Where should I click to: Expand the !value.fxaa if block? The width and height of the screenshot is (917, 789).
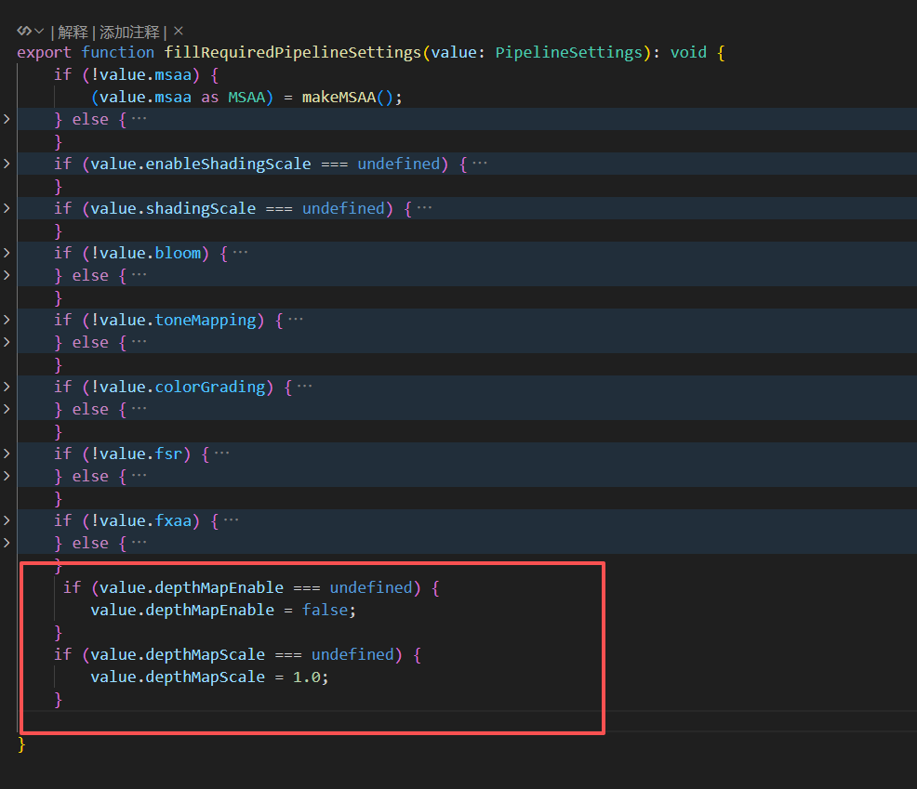(x=7, y=520)
